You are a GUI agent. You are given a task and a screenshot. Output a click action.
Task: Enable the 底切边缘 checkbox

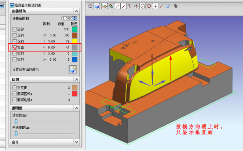coord(15,100)
